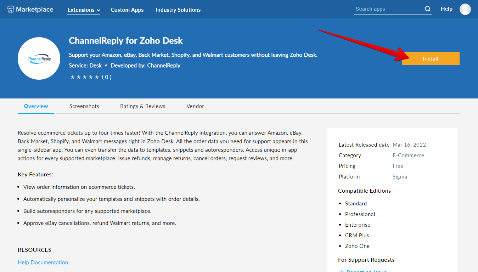The width and height of the screenshot is (478, 272).
Task: Click the 'For Support Requests' heading
Action: [x=366, y=260]
